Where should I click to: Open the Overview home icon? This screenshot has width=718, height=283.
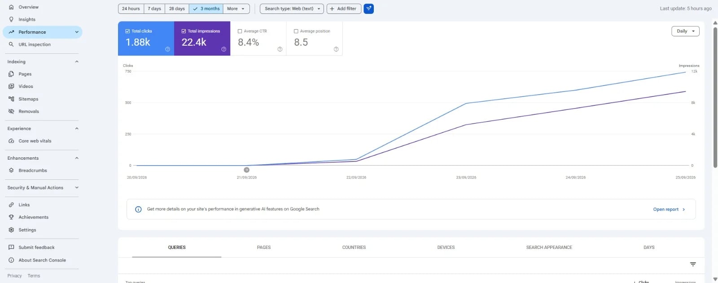(x=11, y=7)
